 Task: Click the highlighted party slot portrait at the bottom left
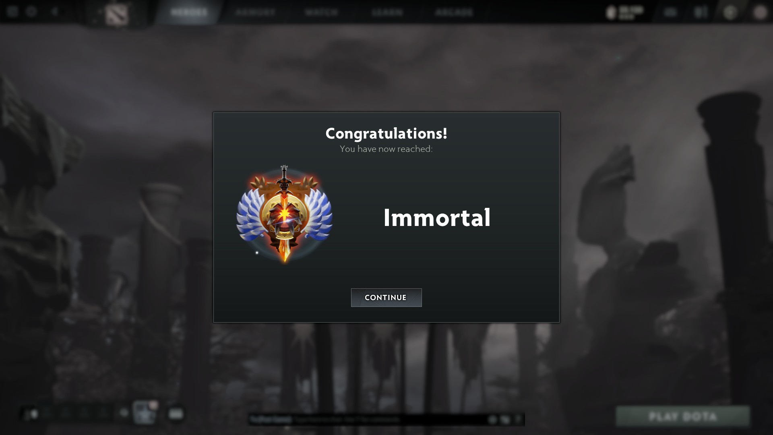145,412
